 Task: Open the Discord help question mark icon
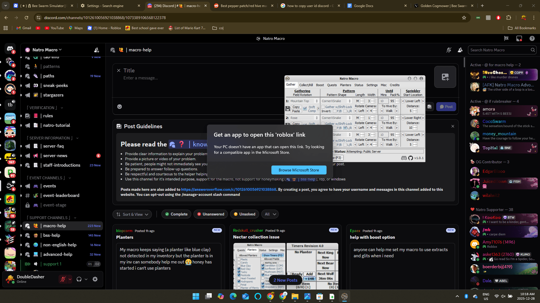532,38
